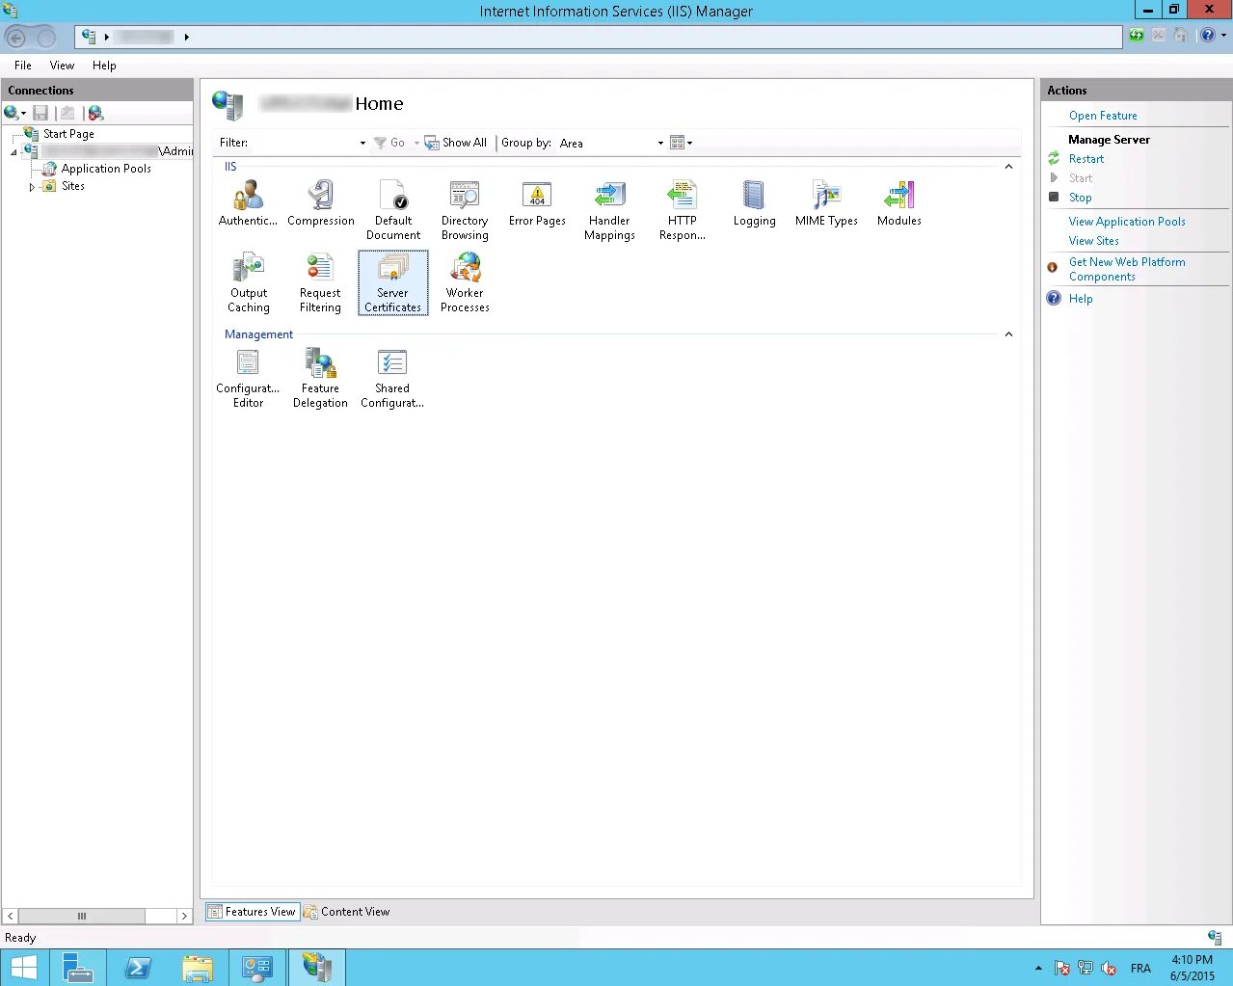The height and width of the screenshot is (986, 1233).
Task: Click the FRA language indicator
Action: click(1140, 969)
